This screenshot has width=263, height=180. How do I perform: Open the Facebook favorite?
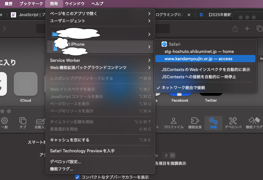coord(180,98)
